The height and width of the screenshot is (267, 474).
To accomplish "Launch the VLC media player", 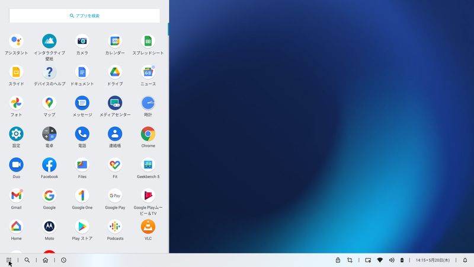I will click(148, 227).
